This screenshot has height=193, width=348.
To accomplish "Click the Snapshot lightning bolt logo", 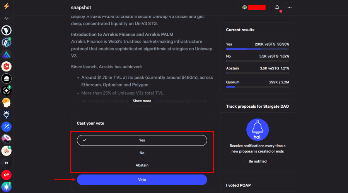I will [x=7, y=6].
